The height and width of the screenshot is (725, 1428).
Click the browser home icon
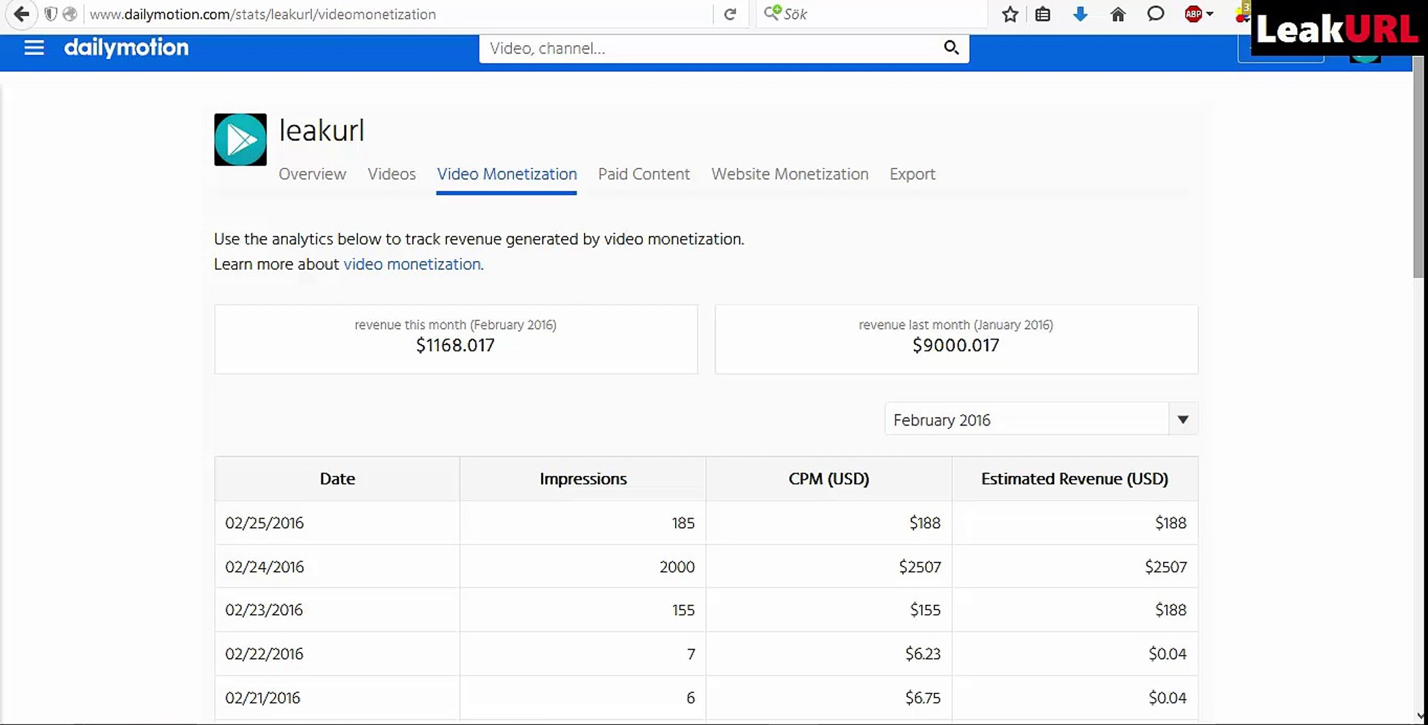[x=1117, y=14]
